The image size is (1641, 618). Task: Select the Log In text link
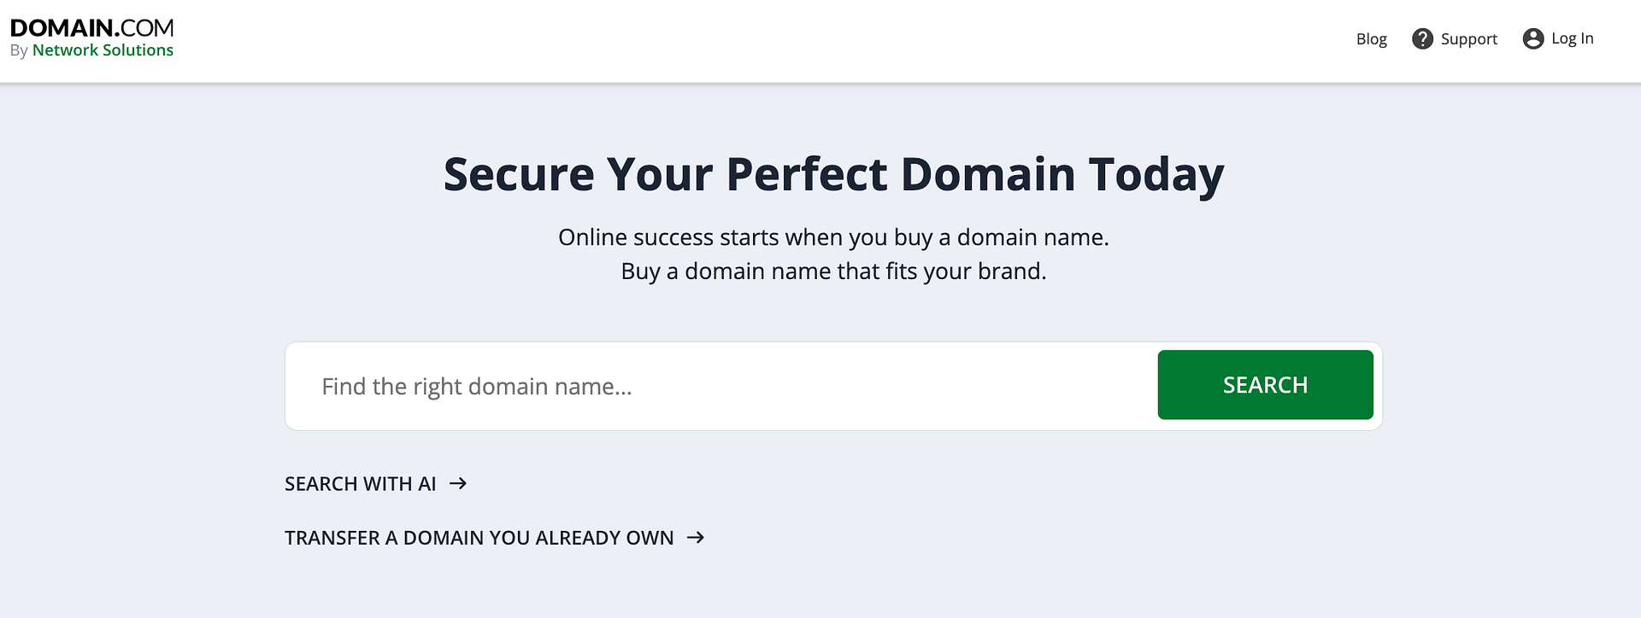(1572, 38)
